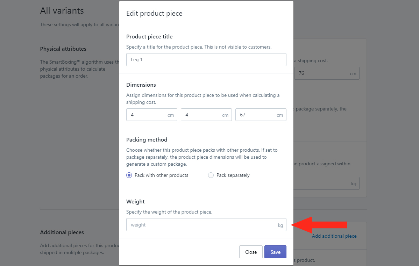Click the background weight field with kg unit
This screenshot has height=266, width=419.
327,184
